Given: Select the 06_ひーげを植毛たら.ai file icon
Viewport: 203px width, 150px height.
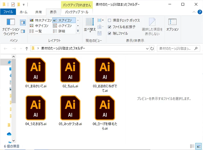Looking at the screenshot, I should (x=105, y=108).
